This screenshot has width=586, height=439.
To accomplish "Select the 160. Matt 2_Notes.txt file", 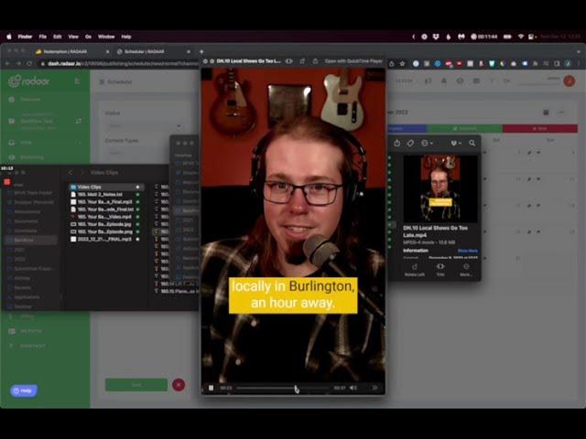I will 105,195.
